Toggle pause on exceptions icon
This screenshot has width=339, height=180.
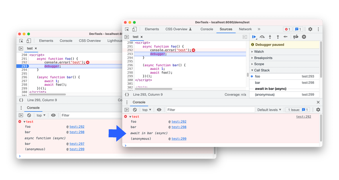pyautogui.click(x=304, y=37)
